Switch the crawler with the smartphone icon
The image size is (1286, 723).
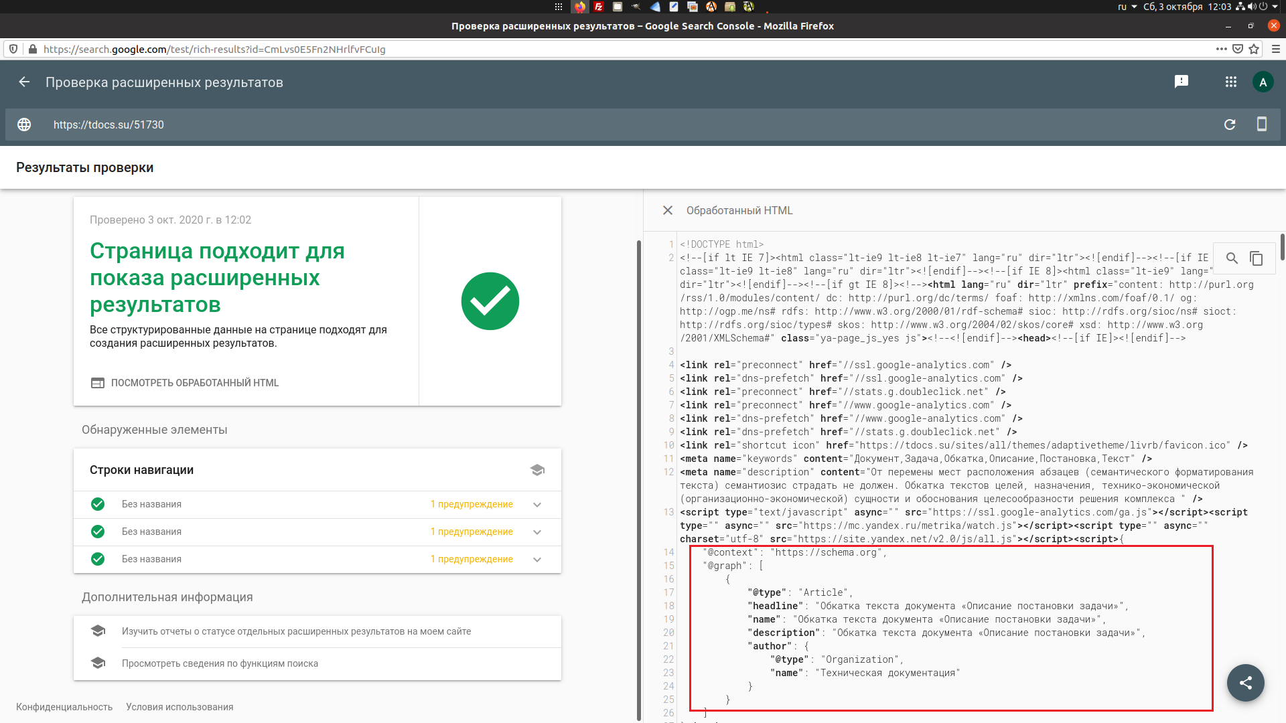(1262, 125)
